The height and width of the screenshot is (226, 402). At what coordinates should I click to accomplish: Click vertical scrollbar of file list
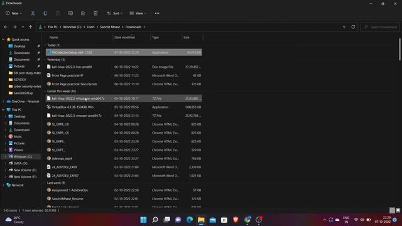[399, 49]
